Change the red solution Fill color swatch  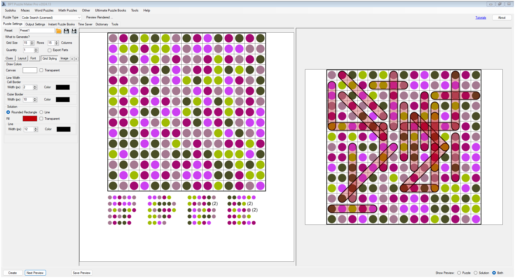point(30,118)
